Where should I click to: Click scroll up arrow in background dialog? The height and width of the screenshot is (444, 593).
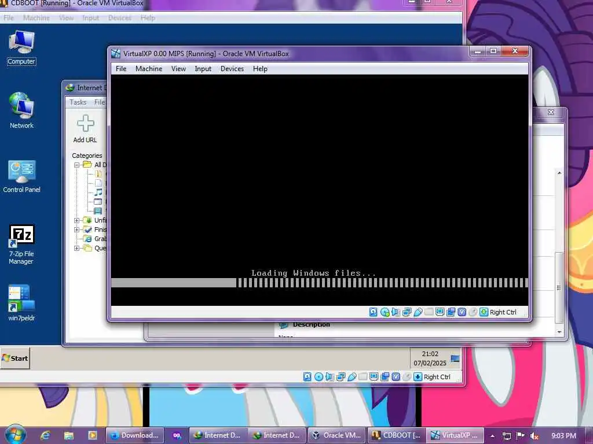(559, 173)
